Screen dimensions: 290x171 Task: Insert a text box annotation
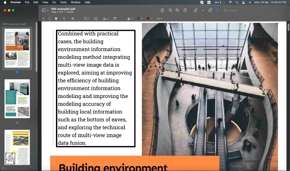96,18
